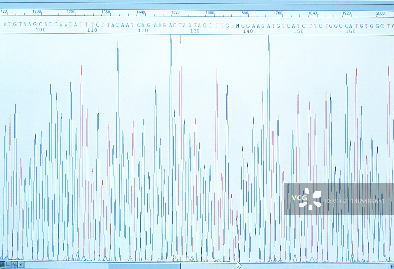Click base position label 130
Screen dimensions: 394x269
[195, 31]
